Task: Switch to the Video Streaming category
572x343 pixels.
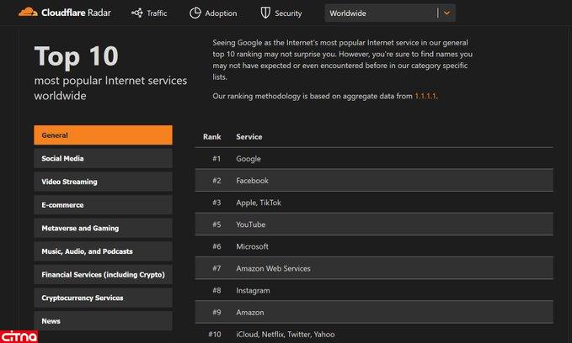Action: coord(103,182)
